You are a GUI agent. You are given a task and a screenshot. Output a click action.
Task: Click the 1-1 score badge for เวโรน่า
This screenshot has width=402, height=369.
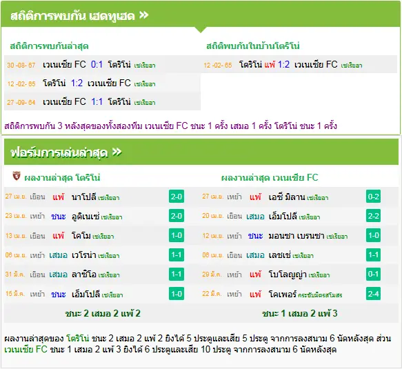[x=177, y=255]
